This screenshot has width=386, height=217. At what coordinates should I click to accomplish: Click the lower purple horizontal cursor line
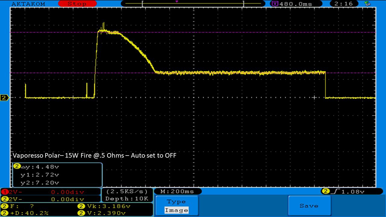(x=90, y=73)
